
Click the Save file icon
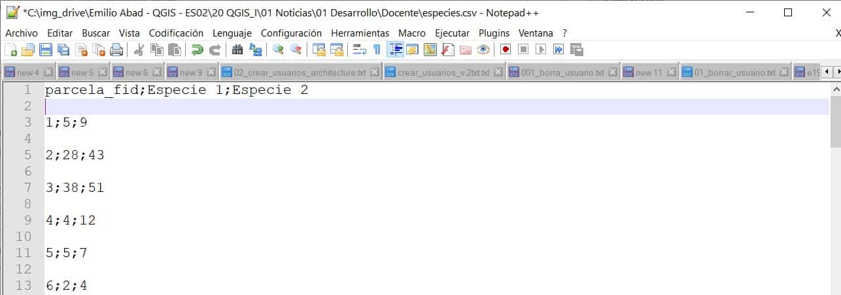45,50
